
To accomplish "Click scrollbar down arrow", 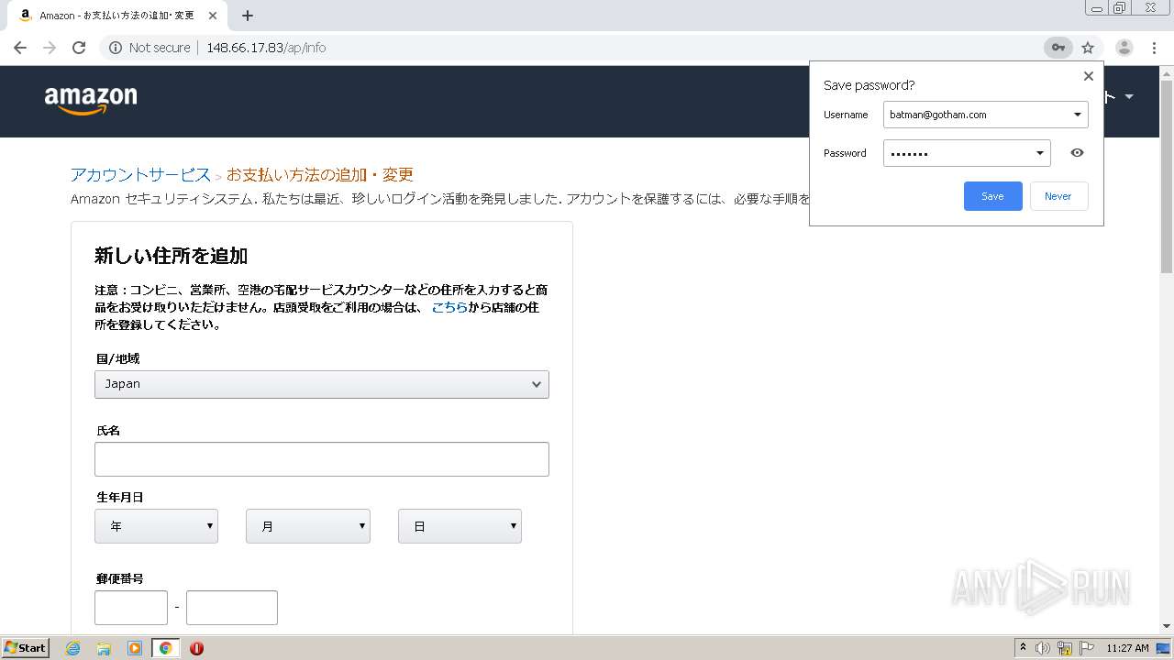I will [x=1167, y=626].
